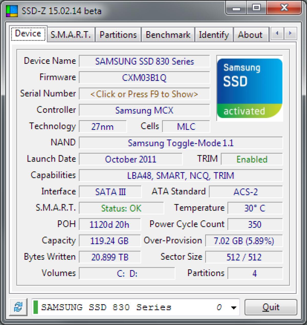This screenshot has width=307, height=325.
Task: Select the Identify tab
Action: [x=214, y=34]
